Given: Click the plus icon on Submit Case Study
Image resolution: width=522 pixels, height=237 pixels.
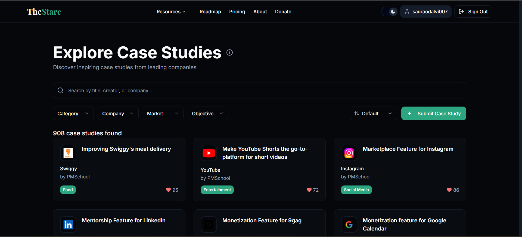Looking at the screenshot, I should (x=409, y=113).
